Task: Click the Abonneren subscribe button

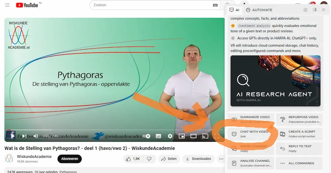Action: [70, 159]
